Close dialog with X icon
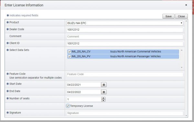 point(186,5)
